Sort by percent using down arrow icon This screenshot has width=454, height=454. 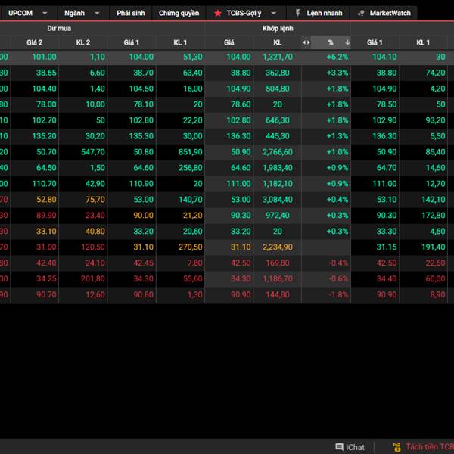(x=347, y=42)
